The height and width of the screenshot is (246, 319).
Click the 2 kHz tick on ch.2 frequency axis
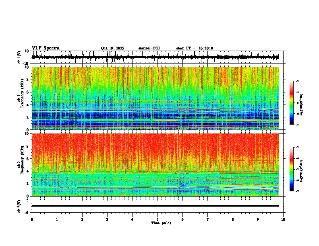pyautogui.click(x=28, y=184)
